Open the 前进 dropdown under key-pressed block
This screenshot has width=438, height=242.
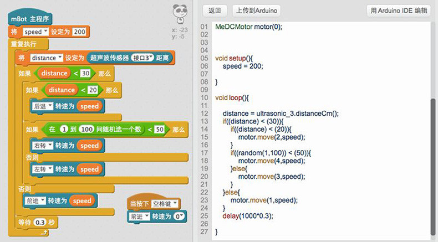[x=139, y=217]
